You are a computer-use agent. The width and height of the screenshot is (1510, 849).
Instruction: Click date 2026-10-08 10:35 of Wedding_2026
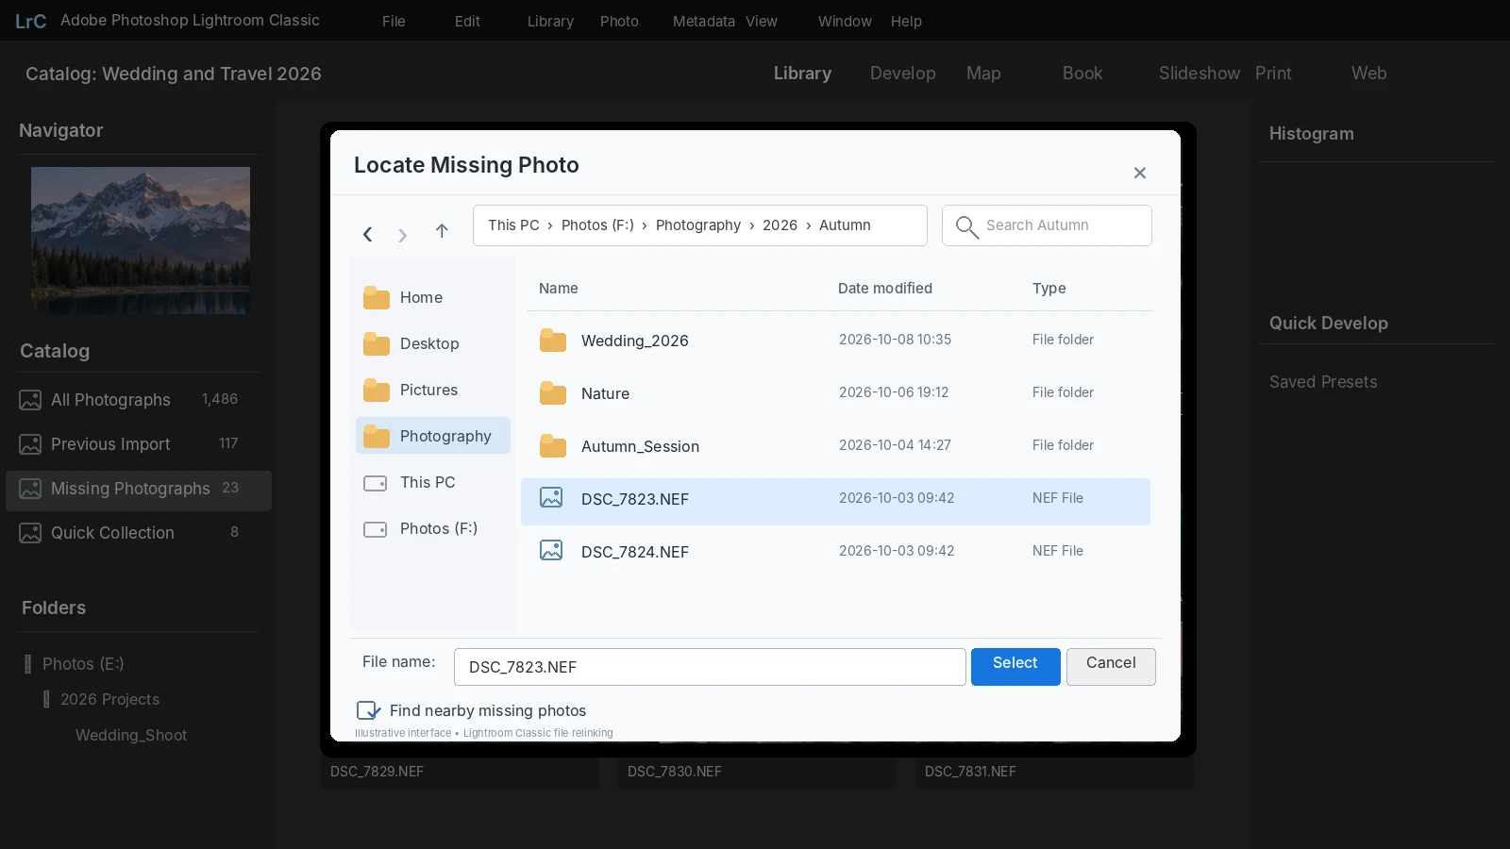click(x=895, y=340)
